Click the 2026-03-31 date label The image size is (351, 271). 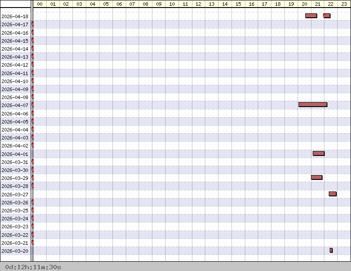pyautogui.click(x=15, y=162)
